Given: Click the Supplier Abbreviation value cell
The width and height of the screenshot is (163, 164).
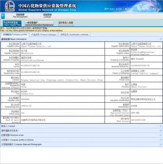Looking at the screenshot, I should [x=146, y=45].
